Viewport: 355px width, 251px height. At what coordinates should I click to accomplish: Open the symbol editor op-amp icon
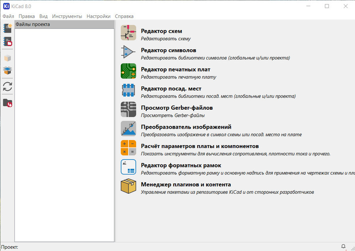[x=128, y=52]
